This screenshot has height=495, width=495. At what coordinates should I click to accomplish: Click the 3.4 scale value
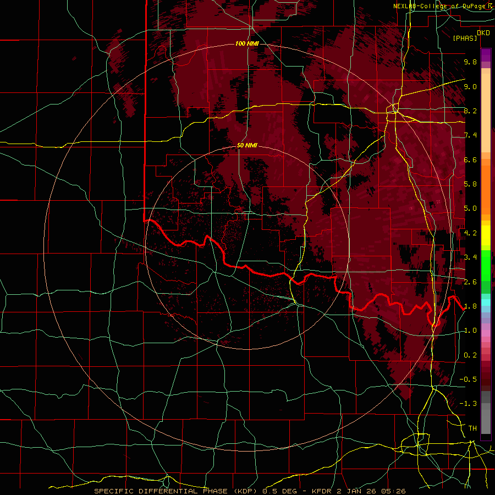470,257
